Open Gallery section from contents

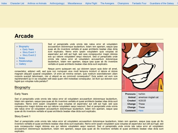click(22, 64)
